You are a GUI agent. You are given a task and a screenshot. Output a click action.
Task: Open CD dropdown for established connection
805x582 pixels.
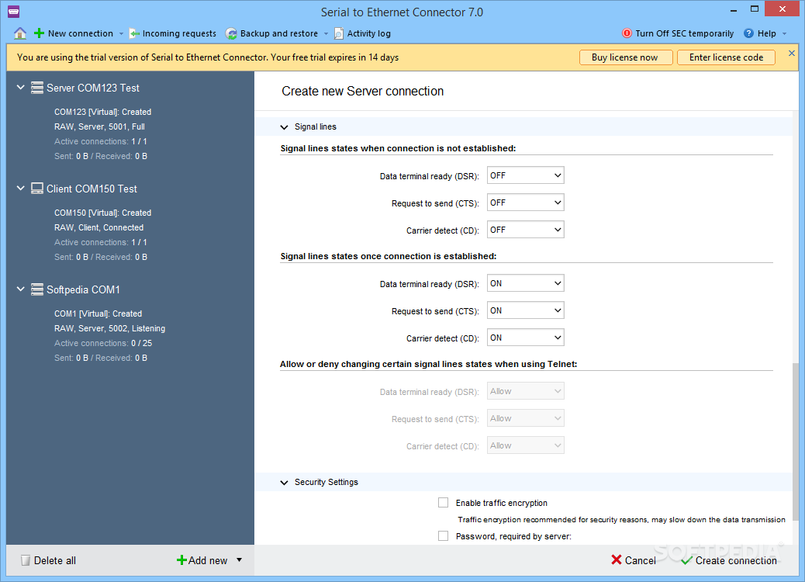(x=525, y=338)
